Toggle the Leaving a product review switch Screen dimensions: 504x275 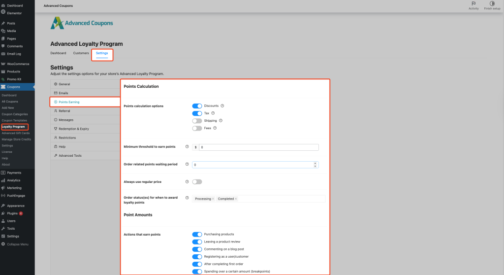click(197, 242)
